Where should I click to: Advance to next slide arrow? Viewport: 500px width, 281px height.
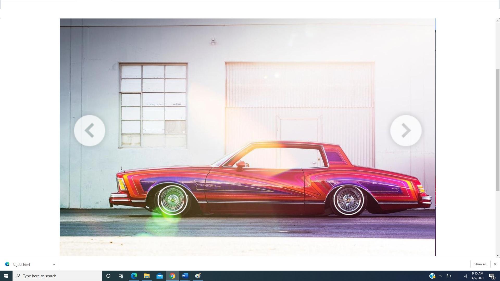tap(406, 131)
